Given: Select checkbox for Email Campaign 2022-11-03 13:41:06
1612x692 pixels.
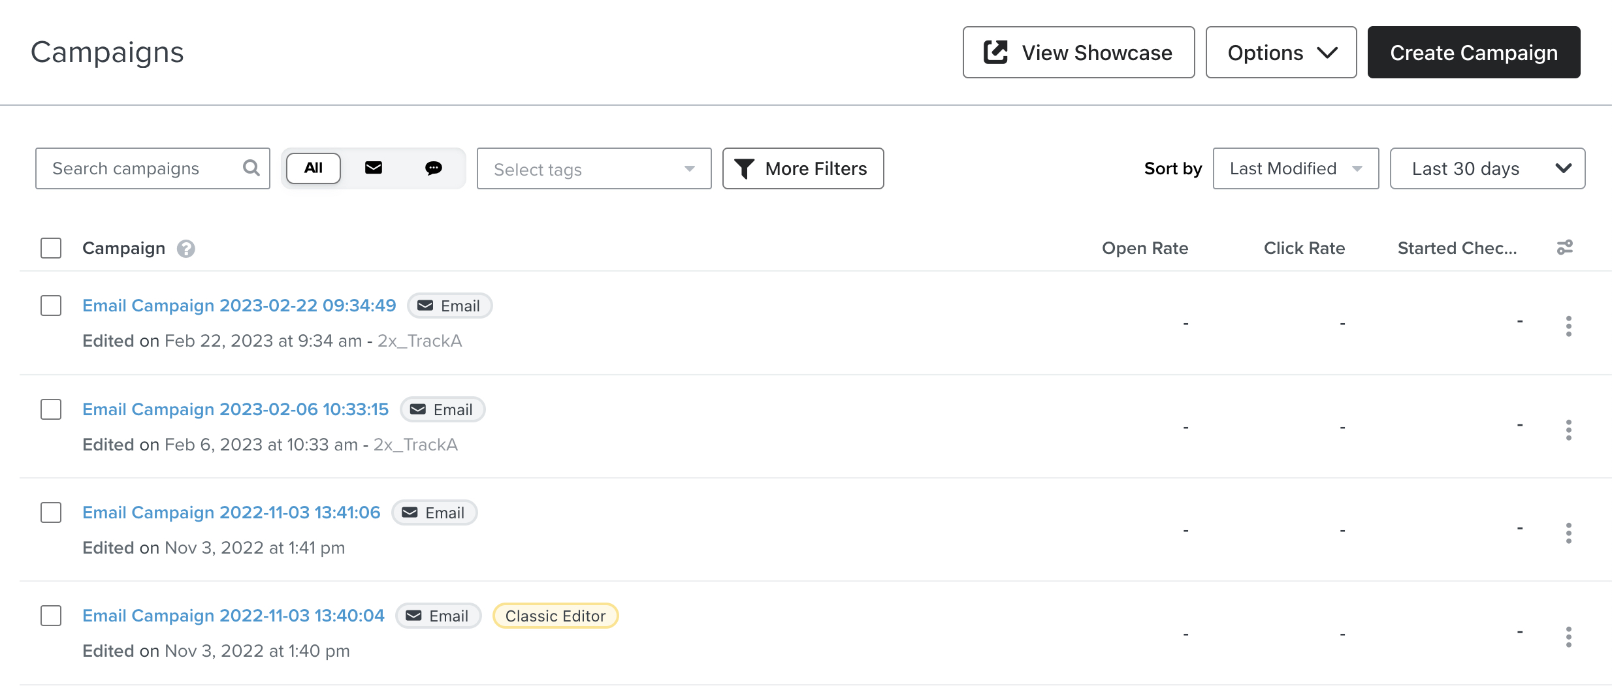Looking at the screenshot, I should coord(51,512).
